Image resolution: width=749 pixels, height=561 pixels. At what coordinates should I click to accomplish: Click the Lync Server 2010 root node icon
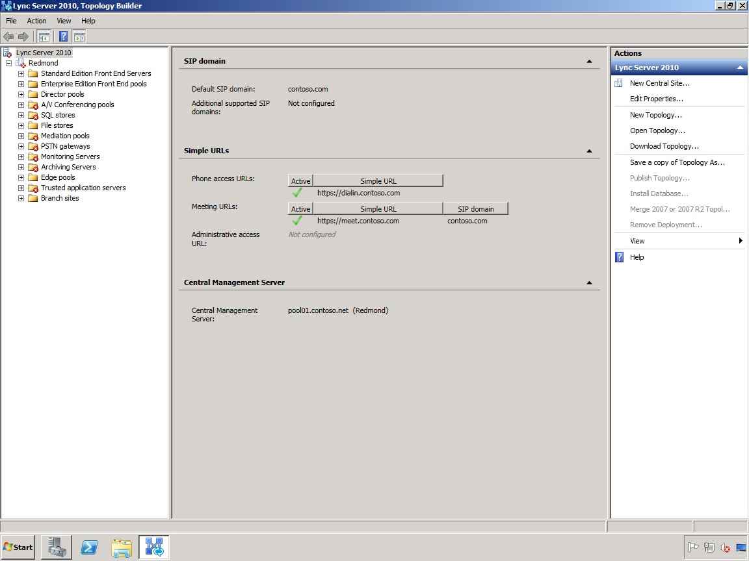pyautogui.click(x=8, y=53)
